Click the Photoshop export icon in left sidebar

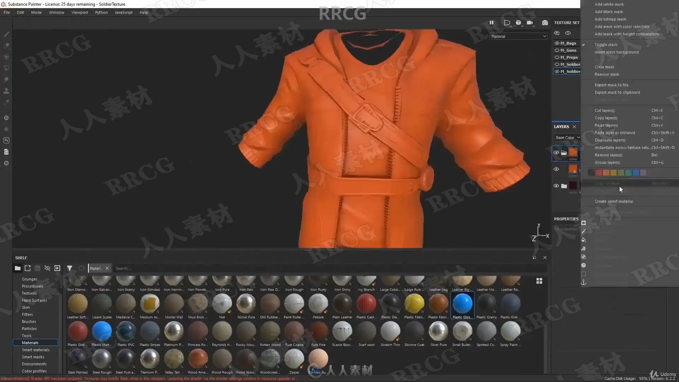(x=6, y=140)
